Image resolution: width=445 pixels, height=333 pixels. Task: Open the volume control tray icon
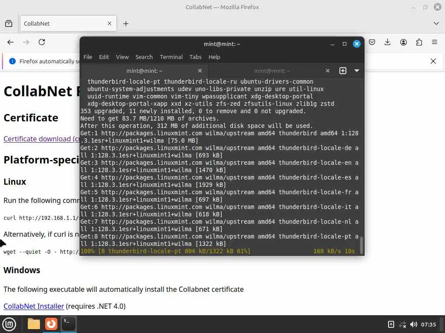pos(414,324)
